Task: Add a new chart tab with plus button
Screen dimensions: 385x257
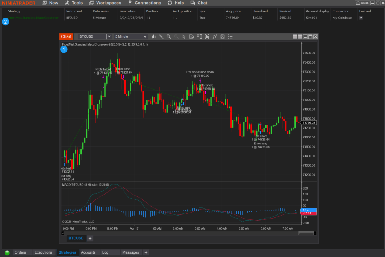Action: point(90,238)
